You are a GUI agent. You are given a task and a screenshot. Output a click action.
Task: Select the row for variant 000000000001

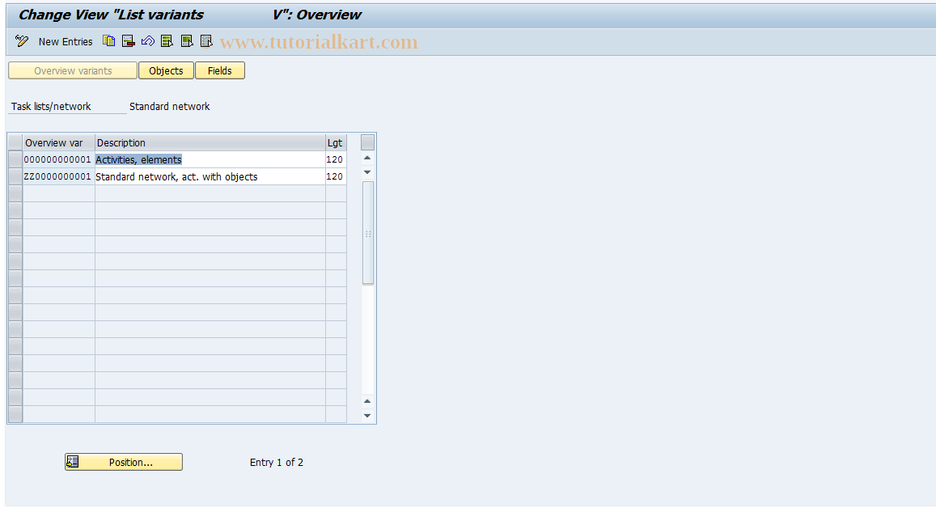(14, 159)
